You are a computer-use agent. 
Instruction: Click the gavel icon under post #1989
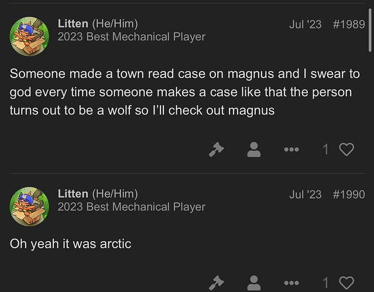tap(217, 150)
